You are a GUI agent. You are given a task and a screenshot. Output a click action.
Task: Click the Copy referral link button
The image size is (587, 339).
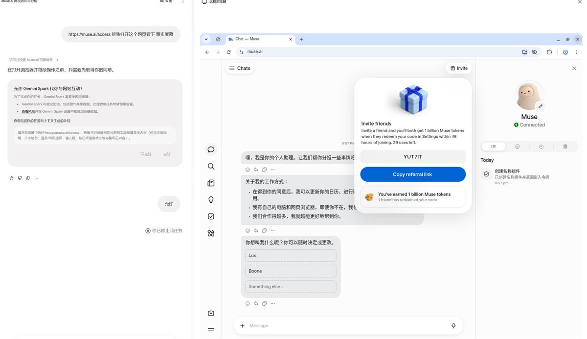[412, 174]
